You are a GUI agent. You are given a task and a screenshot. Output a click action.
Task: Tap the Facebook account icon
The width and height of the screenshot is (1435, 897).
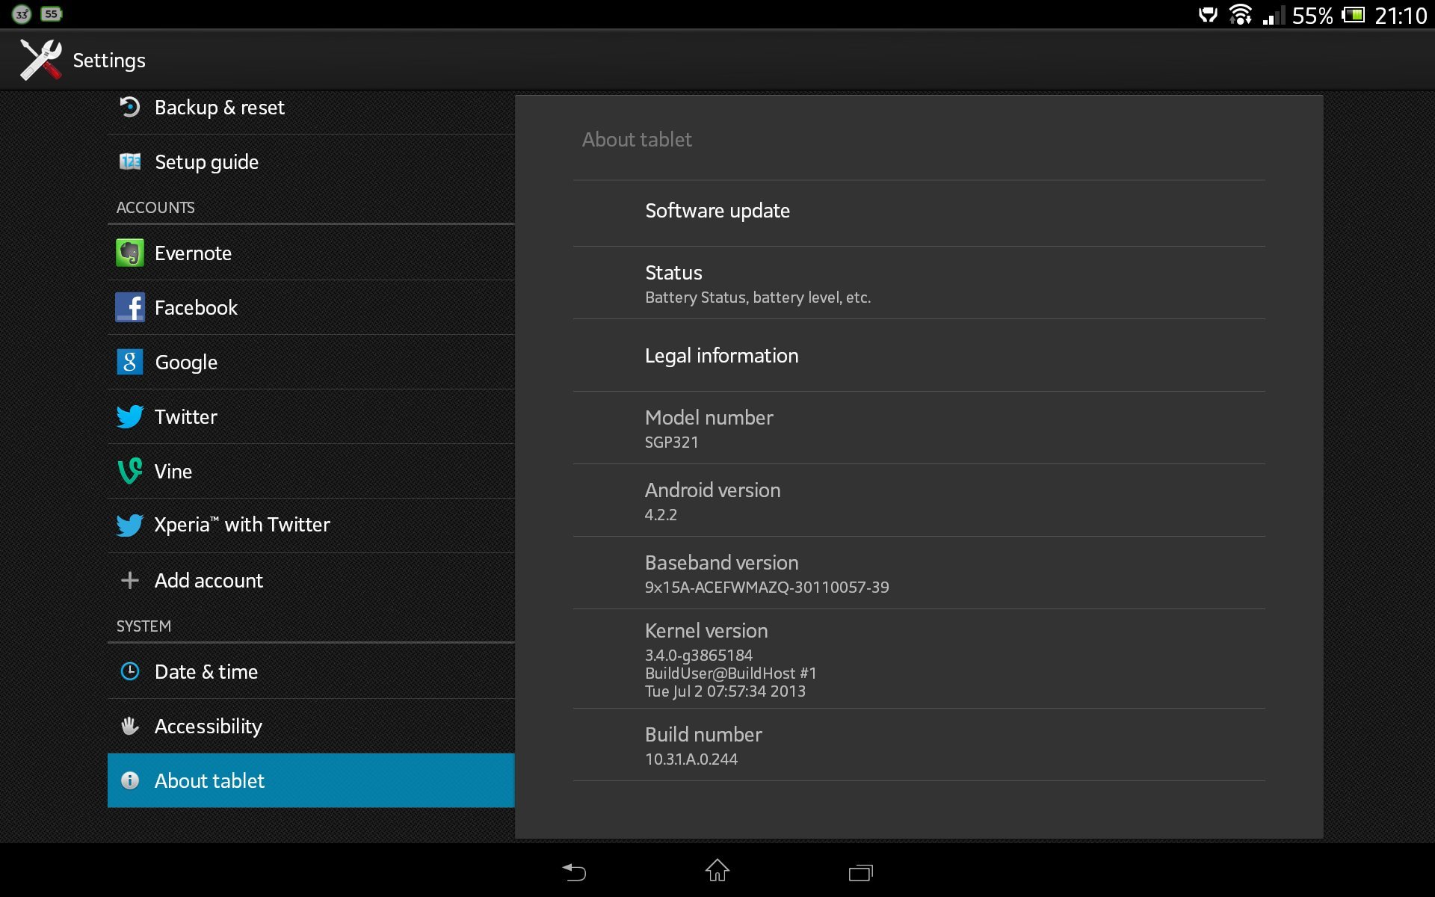click(x=130, y=307)
